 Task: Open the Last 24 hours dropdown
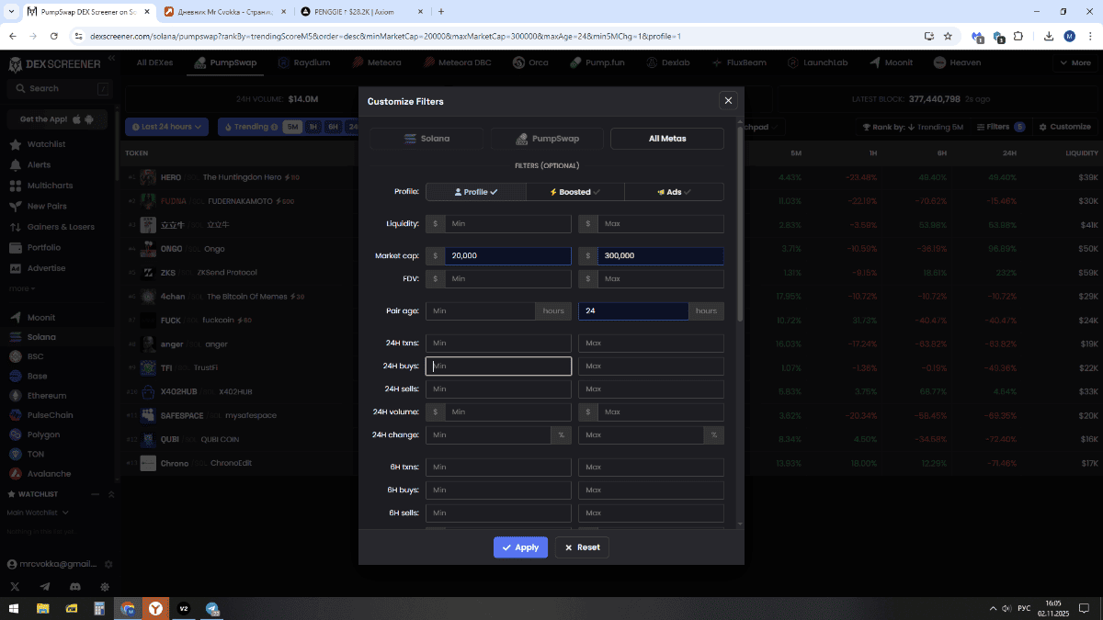point(167,127)
